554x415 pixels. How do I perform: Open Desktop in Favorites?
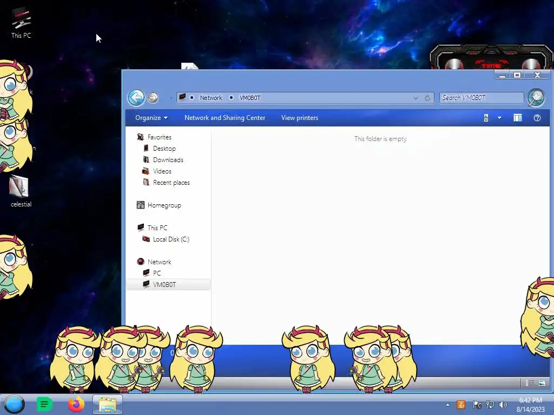click(164, 149)
